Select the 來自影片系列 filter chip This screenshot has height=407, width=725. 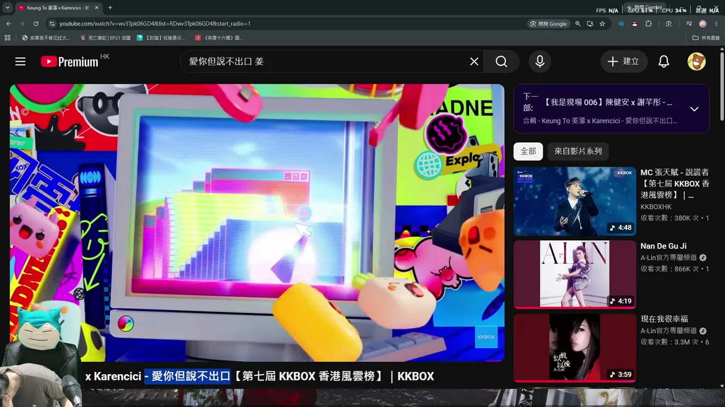578,151
